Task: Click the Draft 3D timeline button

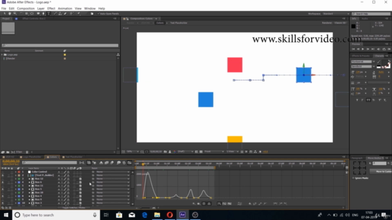Action: pos(94,163)
